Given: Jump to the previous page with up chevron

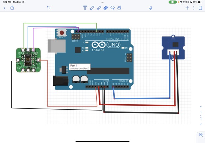Looking at the screenshot, I should [x=201, y=107].
